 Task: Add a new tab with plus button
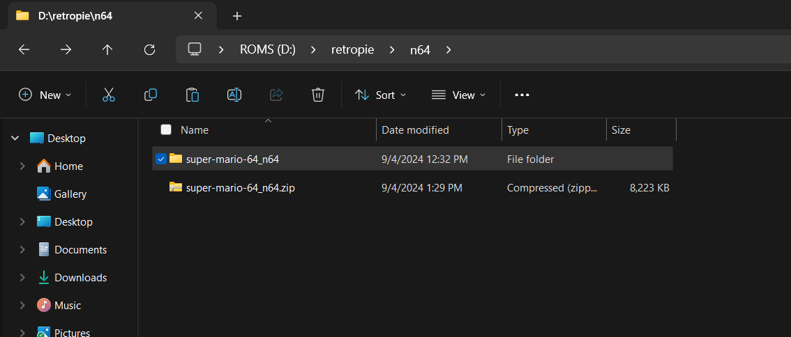[237, 15]
